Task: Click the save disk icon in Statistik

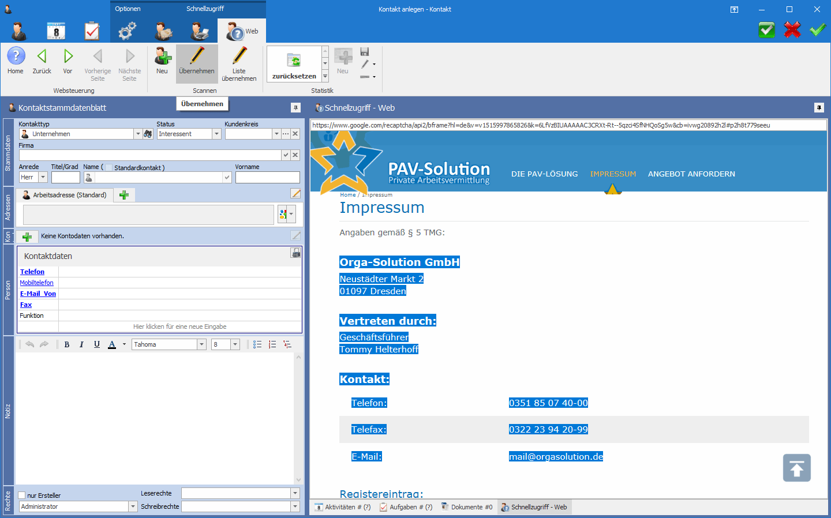Action: coord(365,52)
